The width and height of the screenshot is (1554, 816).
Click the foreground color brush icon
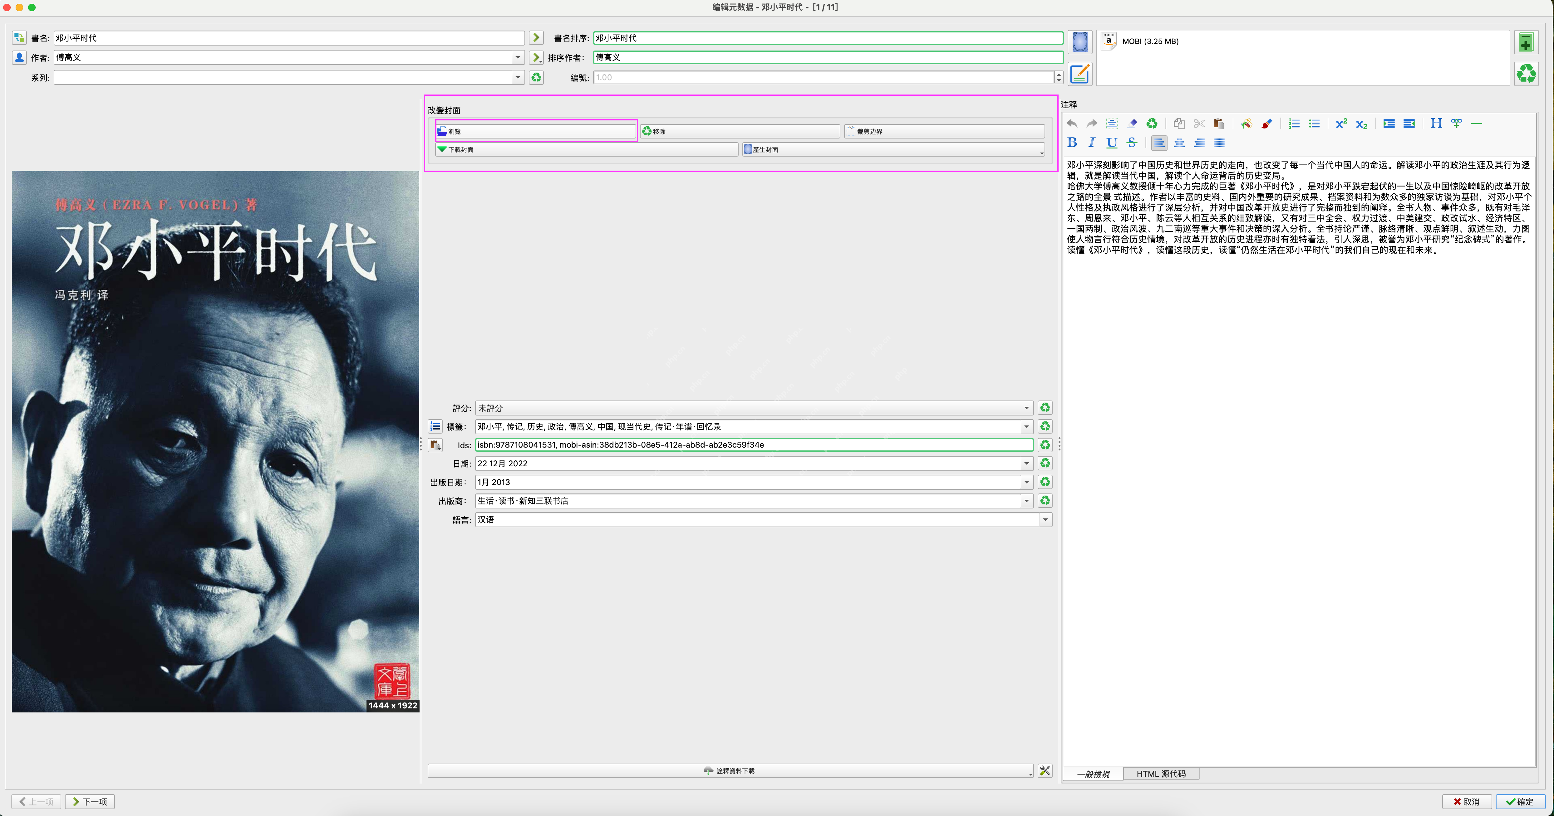[1266, 124]
